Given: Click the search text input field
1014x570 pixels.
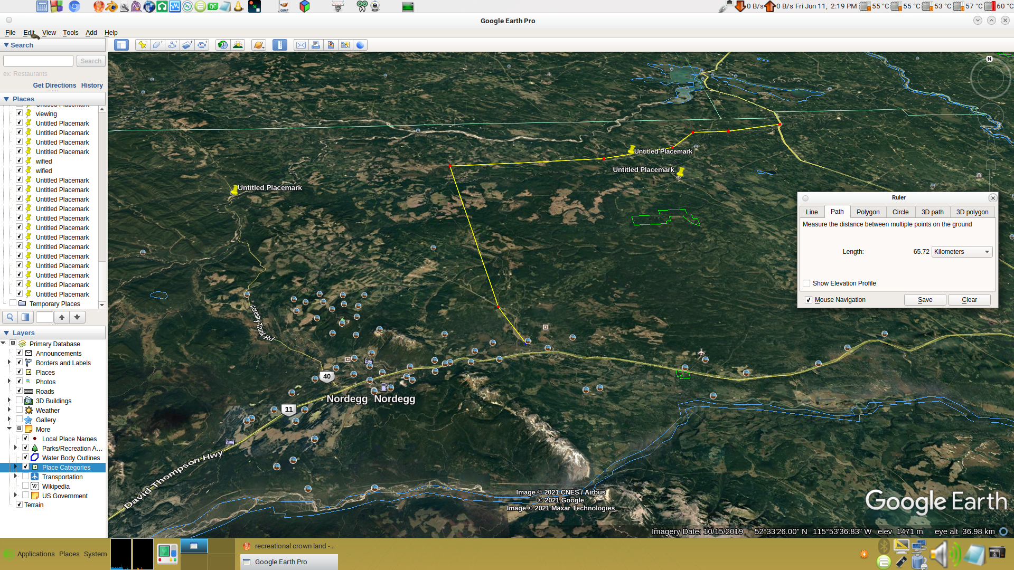Looking at the screenshot, I should 38,61.
